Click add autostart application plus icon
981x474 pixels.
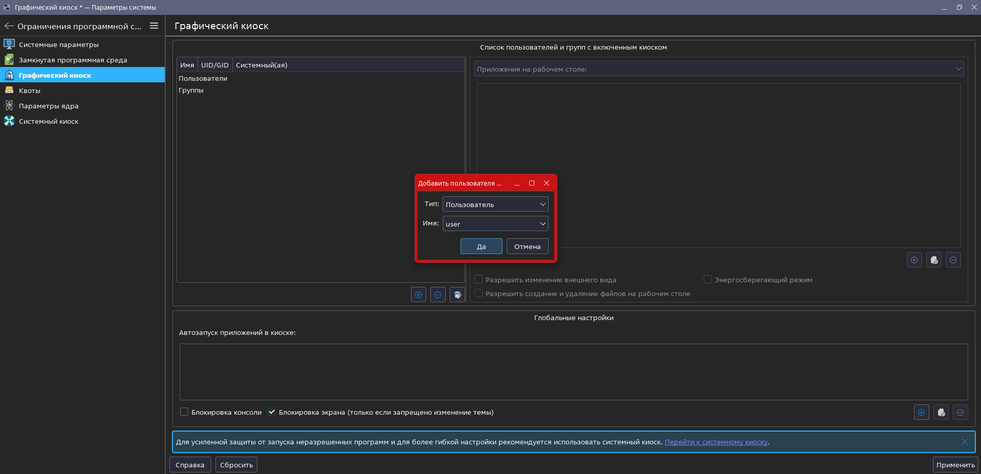[921, 412]
